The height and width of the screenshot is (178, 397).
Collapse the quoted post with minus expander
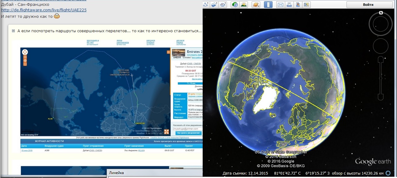click(x=14, y=31)
